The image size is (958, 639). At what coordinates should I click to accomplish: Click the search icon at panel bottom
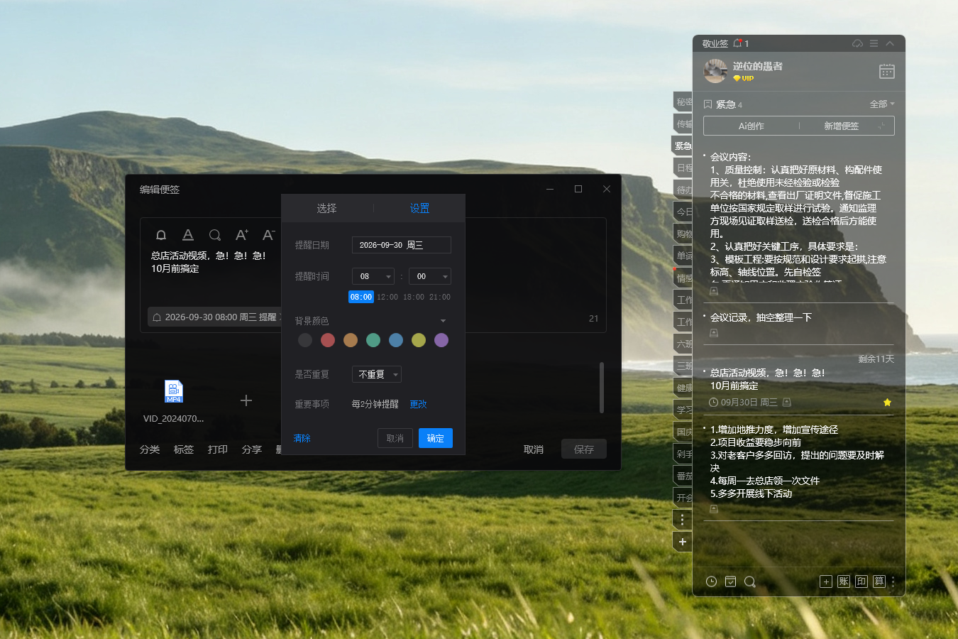tap(749, 581)
